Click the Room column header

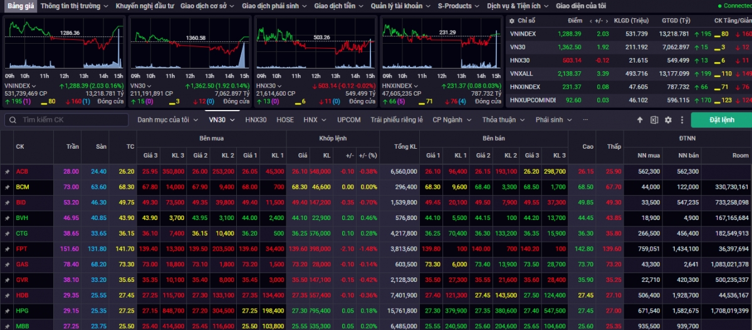click(741, 155)
